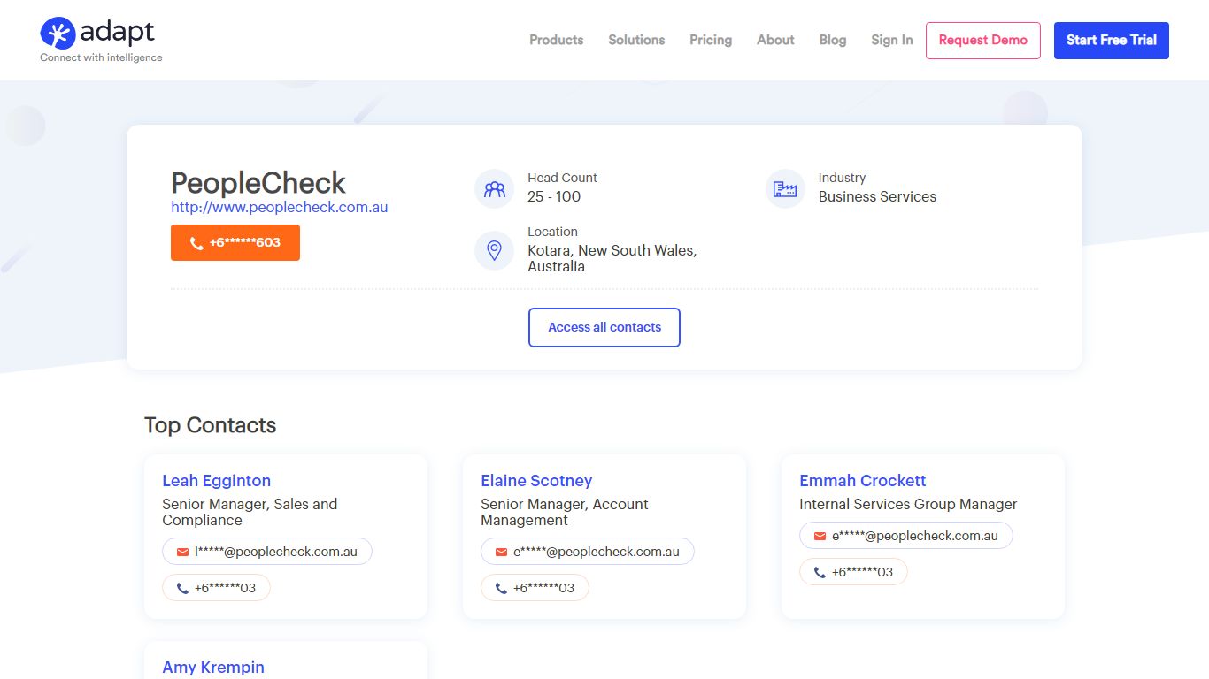The width and height of the screenshot is (1209, 679).
Task: Select the PeopleCheck company name heading
Action: (258, 183)
